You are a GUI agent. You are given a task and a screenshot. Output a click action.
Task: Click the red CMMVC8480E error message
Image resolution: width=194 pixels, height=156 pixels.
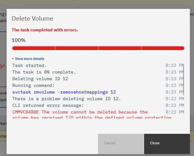tap(80, 112)
